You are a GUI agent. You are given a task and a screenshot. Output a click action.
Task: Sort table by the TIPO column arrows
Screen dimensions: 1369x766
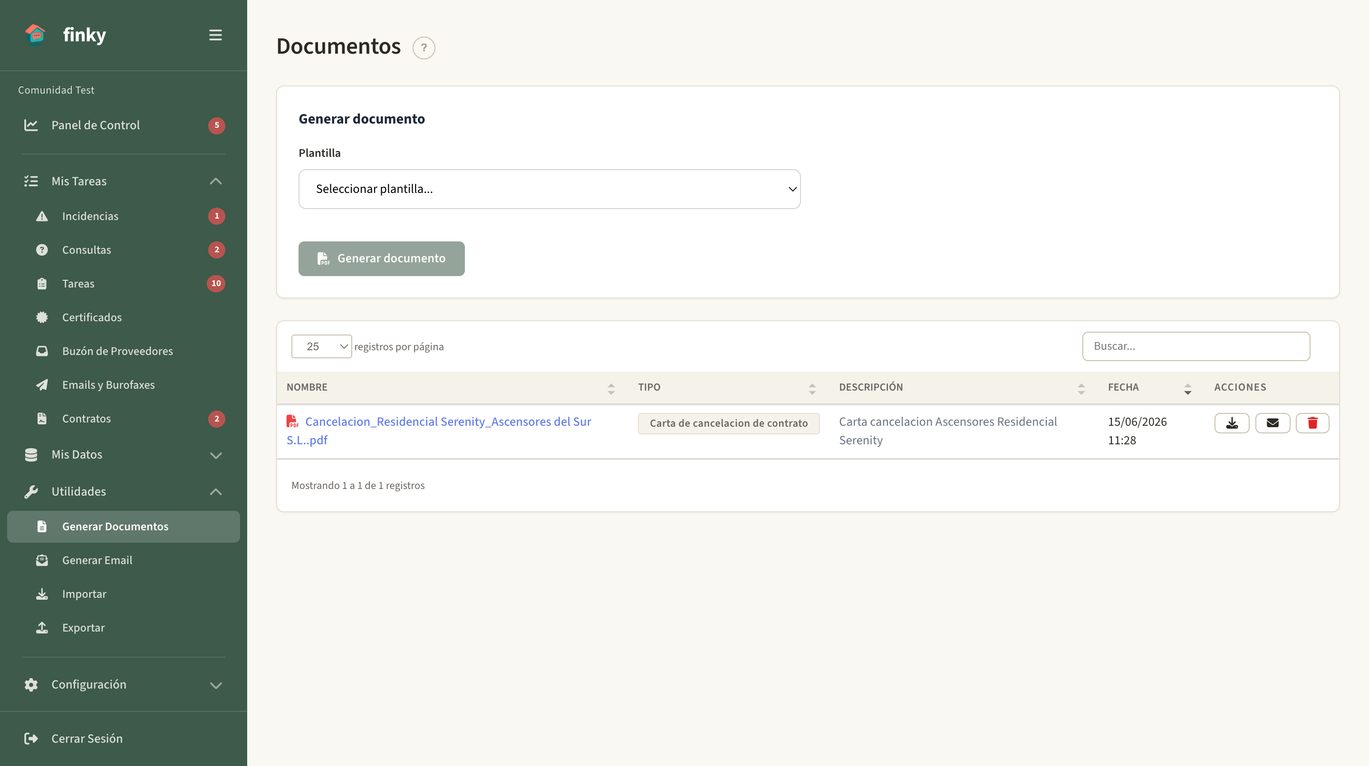click(x=812, y=388)
